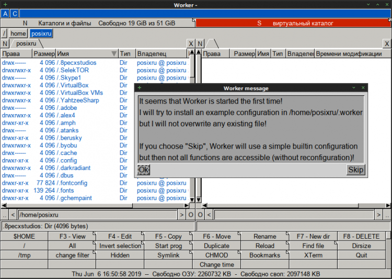This screenshot has width=392, height=279.
Task: Click the /home/posixru path input field
Action: coord(97,215)
